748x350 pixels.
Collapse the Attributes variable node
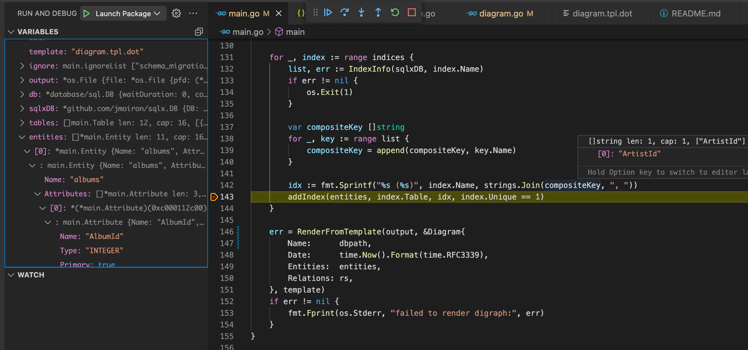tap(37, 194)
